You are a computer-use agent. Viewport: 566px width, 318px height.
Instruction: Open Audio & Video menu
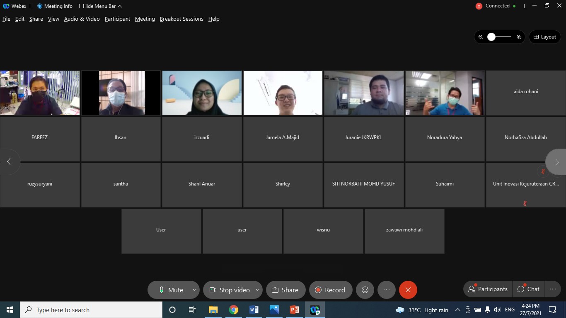(82, 19)
